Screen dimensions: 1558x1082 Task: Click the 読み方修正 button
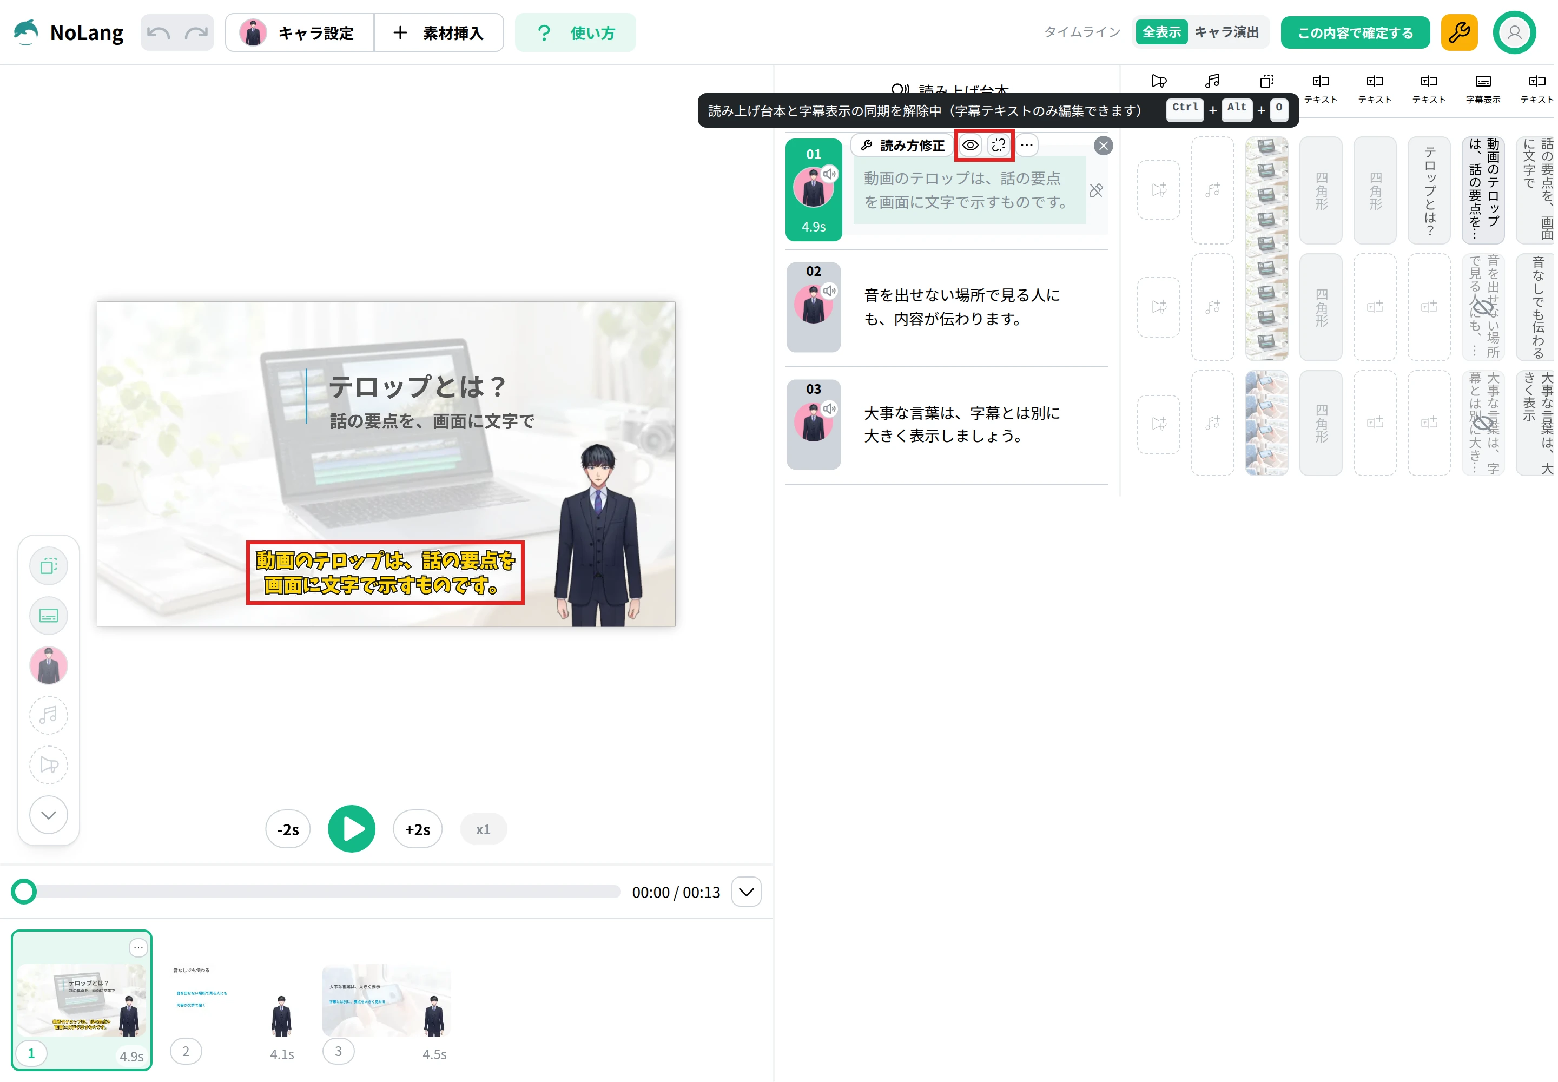click(x=902, y=145)
